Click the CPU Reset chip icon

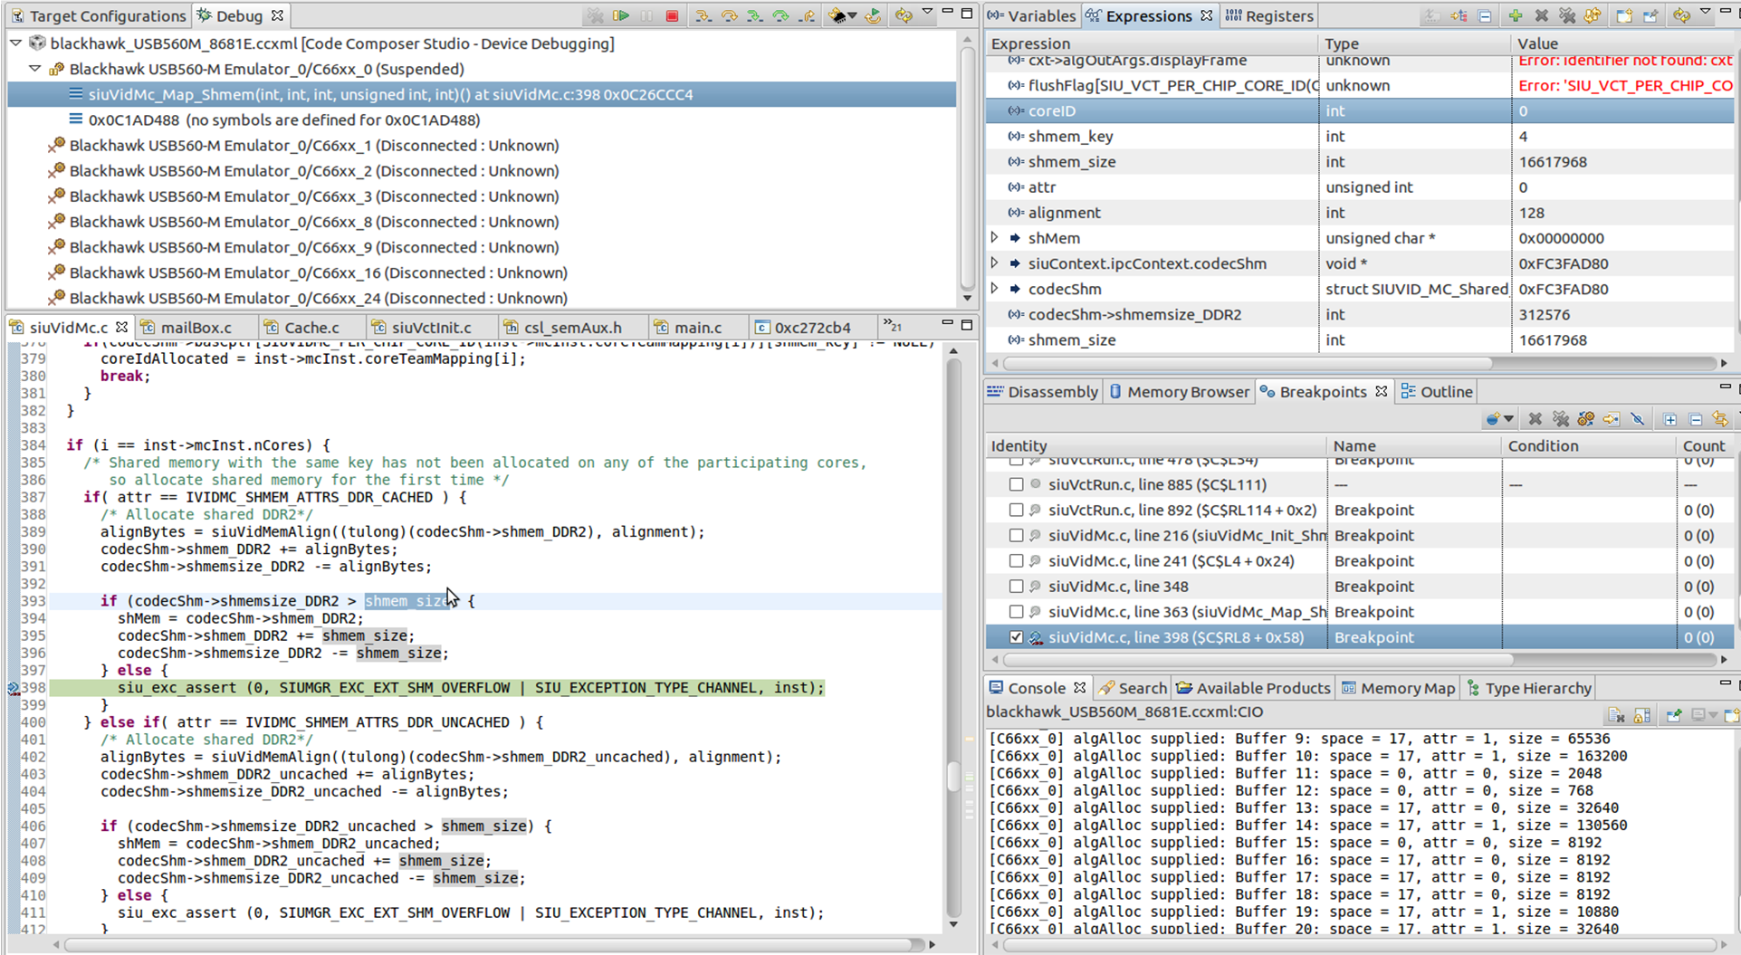click(837, 15)
